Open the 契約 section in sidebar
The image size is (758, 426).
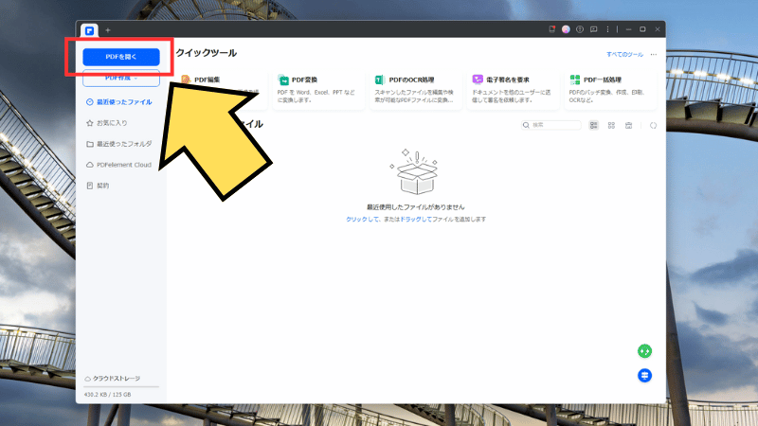98,186
